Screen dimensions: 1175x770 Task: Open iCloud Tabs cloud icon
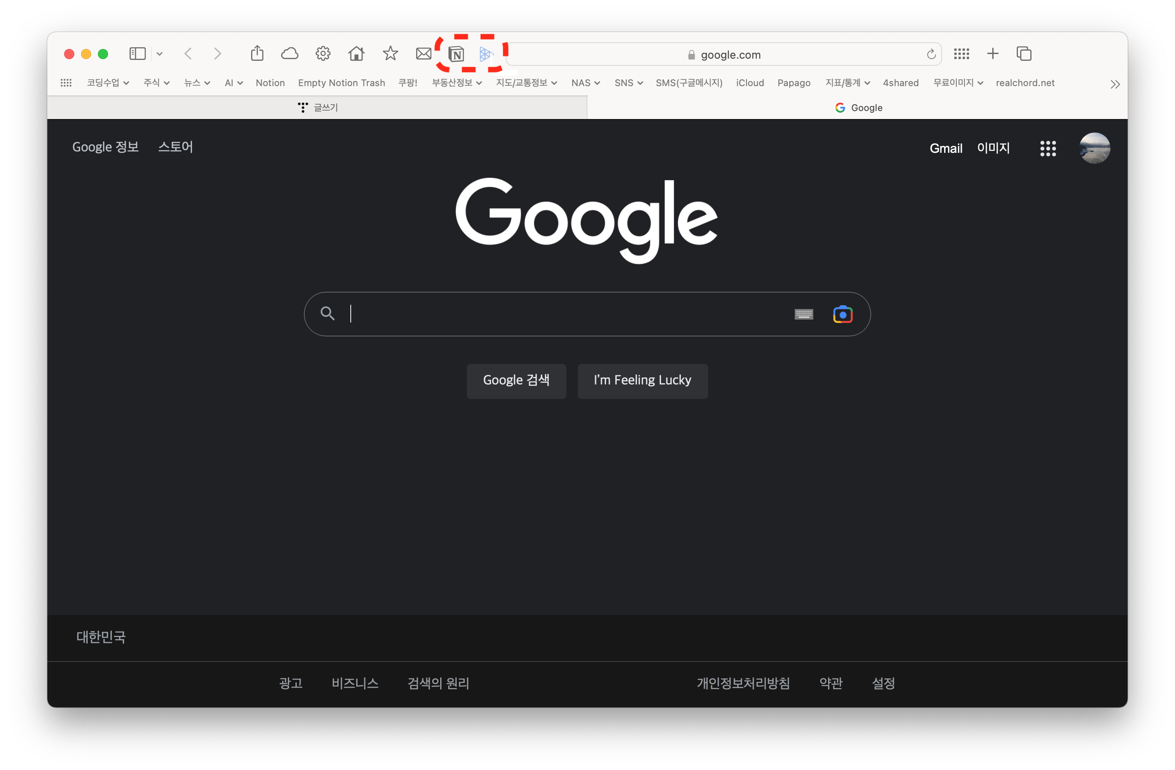[x=290, y=53]
